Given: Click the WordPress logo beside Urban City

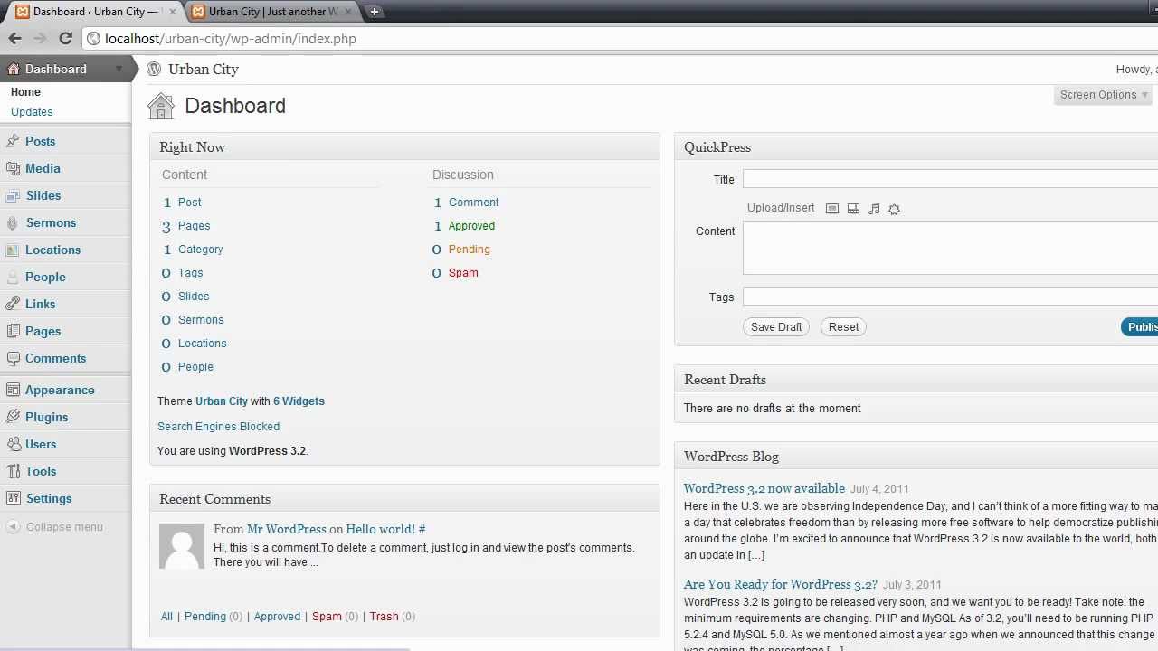Looking at the screenshot, I should tap(154, 69).
